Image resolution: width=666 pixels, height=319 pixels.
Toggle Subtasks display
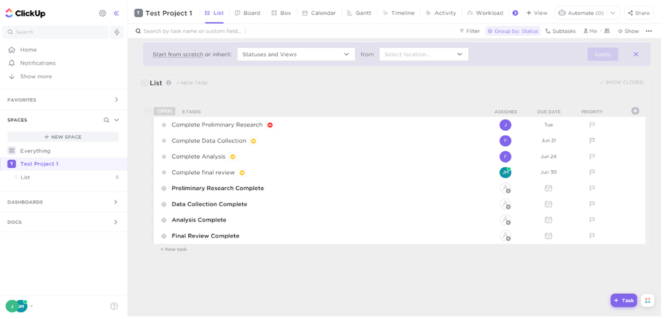click(x=560, y=31)
